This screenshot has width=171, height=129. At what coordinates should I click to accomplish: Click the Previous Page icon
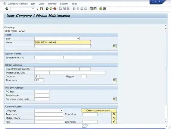78,9
